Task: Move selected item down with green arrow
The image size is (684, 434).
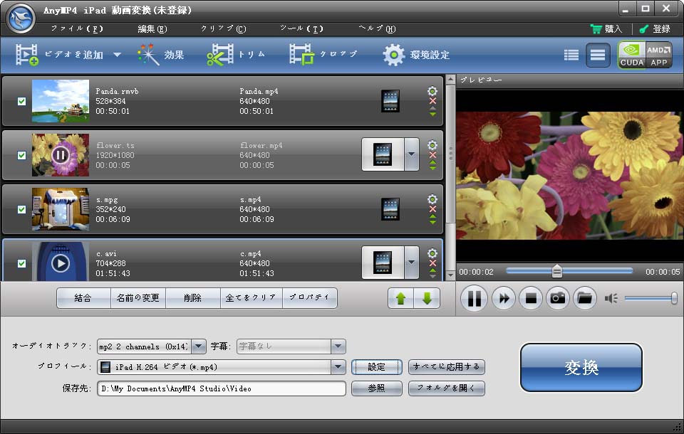Action: click(x=427, y=298)
